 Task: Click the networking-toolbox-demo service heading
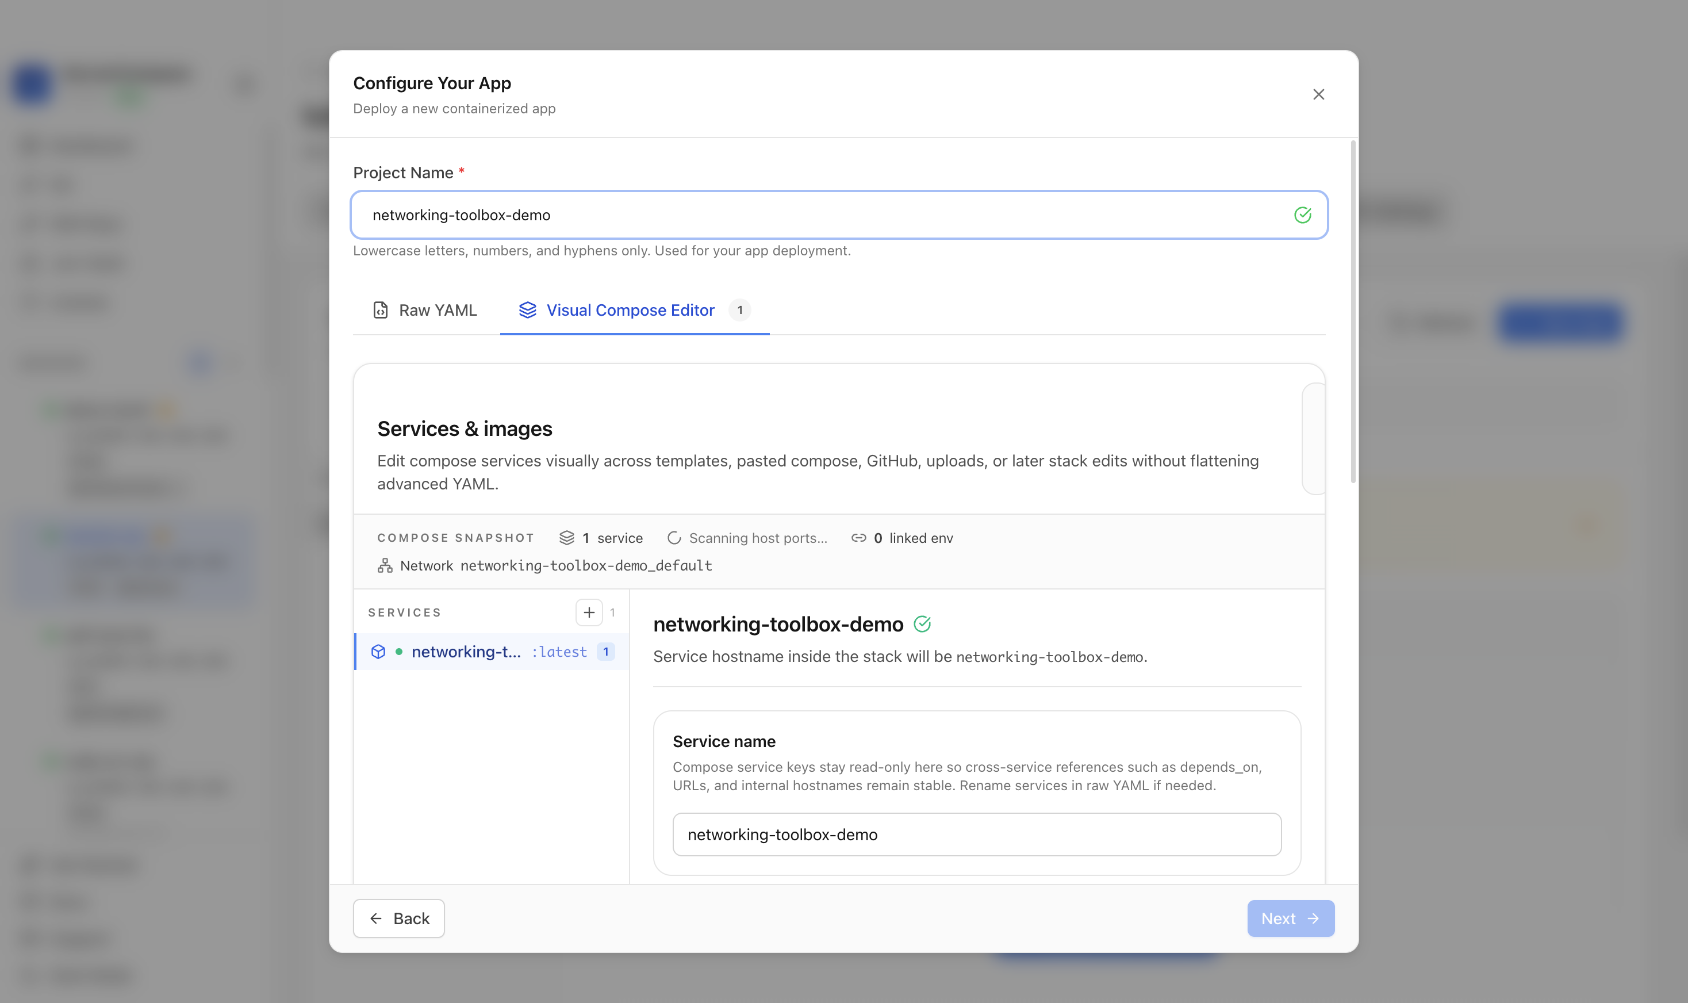(778, 624)
